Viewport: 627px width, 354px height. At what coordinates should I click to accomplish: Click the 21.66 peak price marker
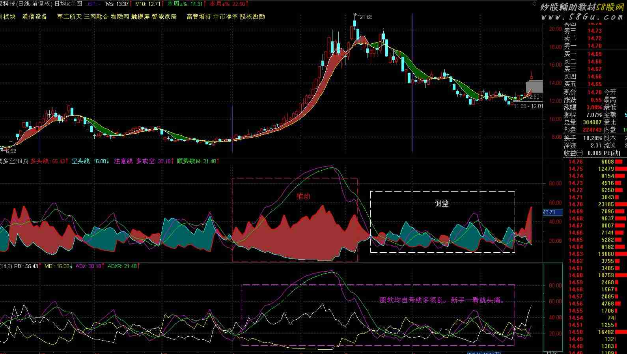pos(366,17)
